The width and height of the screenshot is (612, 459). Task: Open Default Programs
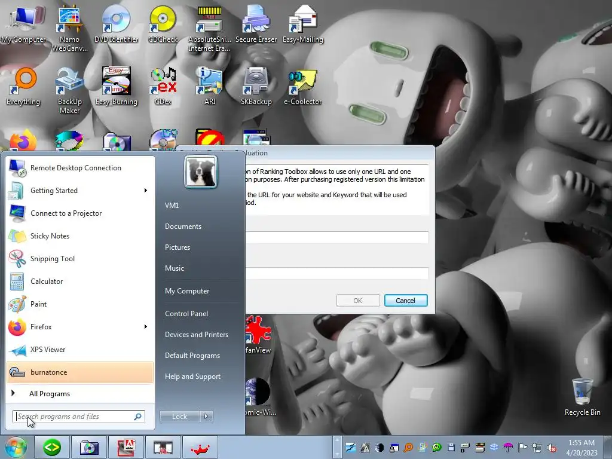pos(192,356)
